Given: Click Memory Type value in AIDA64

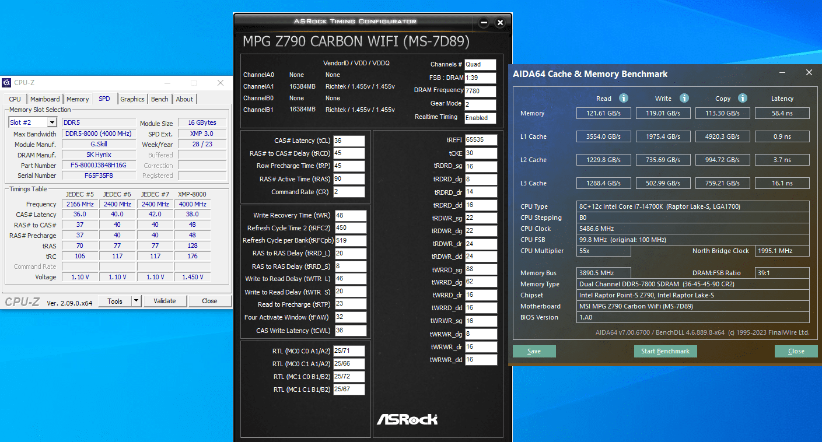Looking at the screenshot, I should point(693,284).
